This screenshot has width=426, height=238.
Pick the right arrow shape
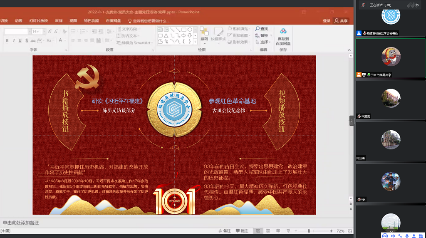coord(183,35)
